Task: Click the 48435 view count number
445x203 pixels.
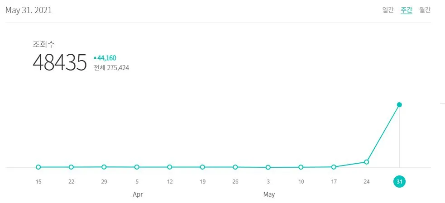Action: click(x=60, y=62)
